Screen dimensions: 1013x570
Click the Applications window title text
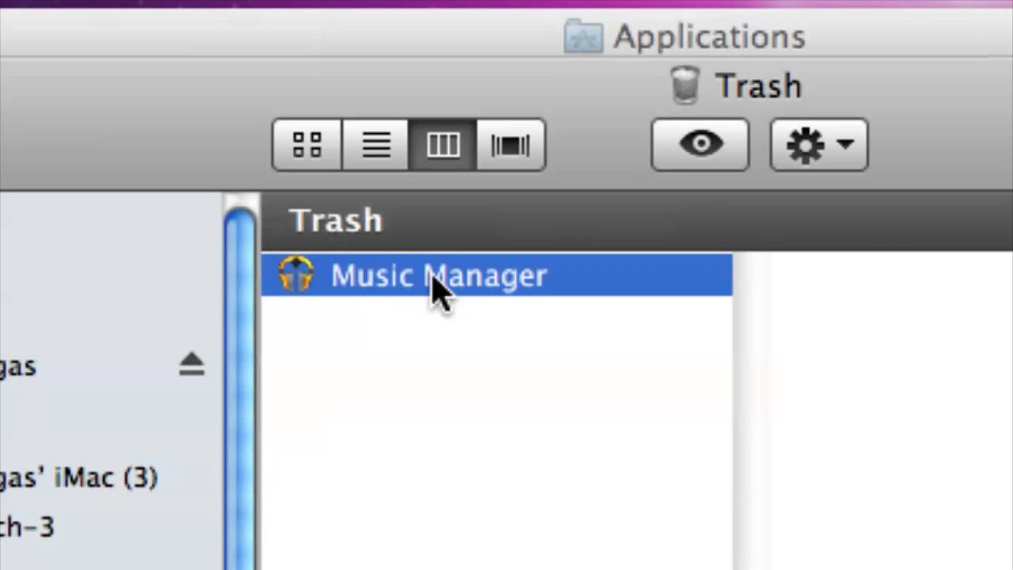click(x=709, y=37)
